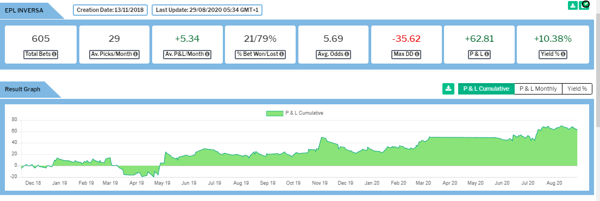Show the Max DD info tooltip icon
This screenshot has width=600, height=201.
417,54
